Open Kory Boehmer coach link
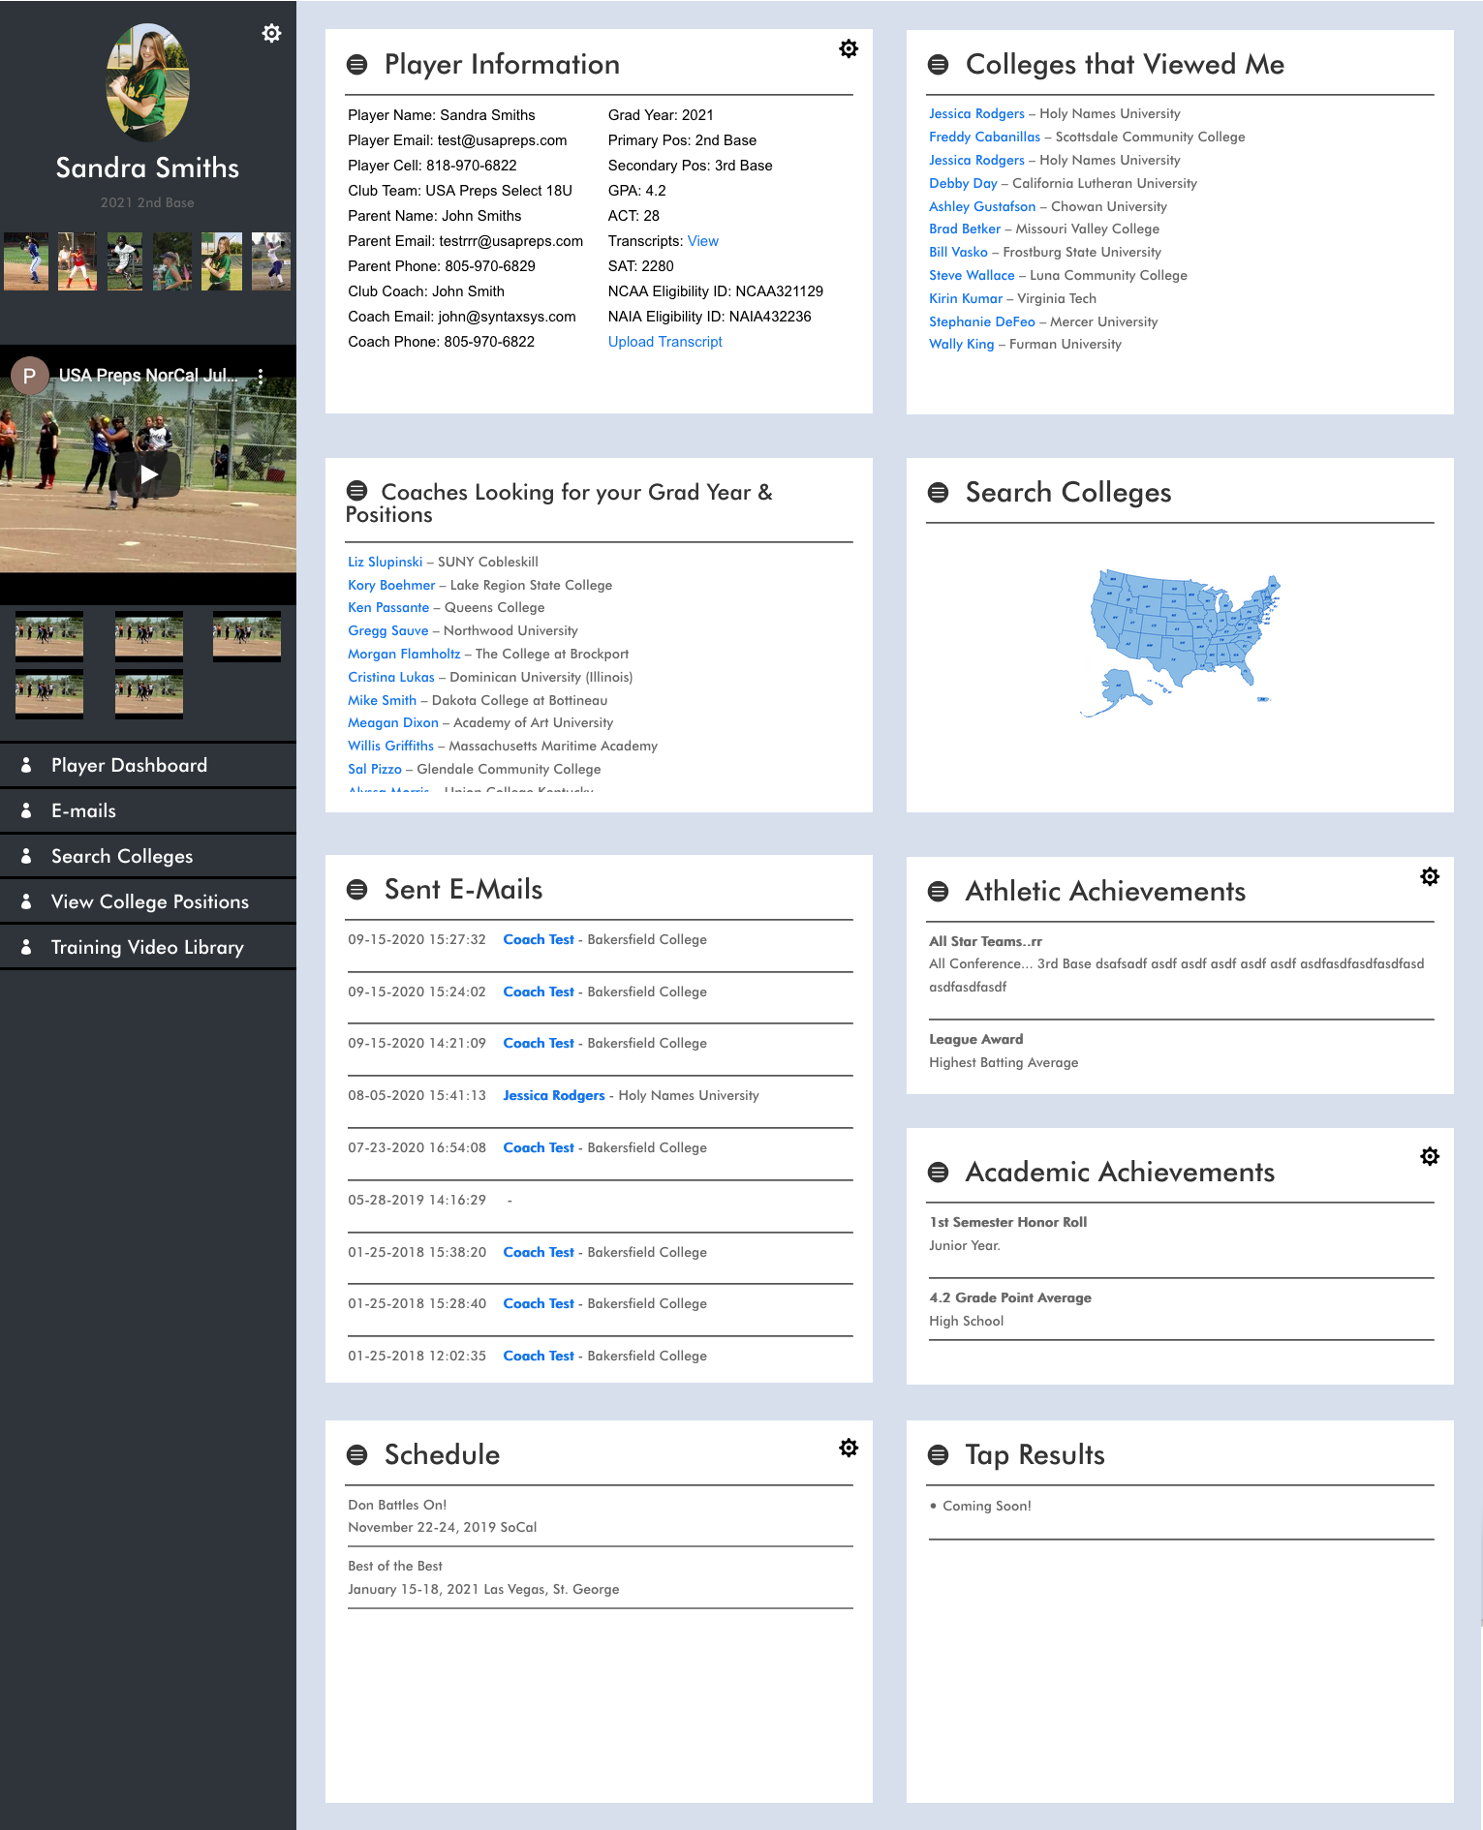 pos(391,585)
